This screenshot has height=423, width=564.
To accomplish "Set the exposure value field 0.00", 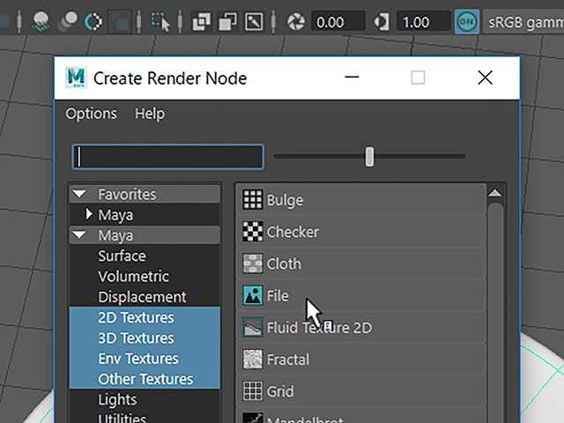I will [x=338, y=22].
